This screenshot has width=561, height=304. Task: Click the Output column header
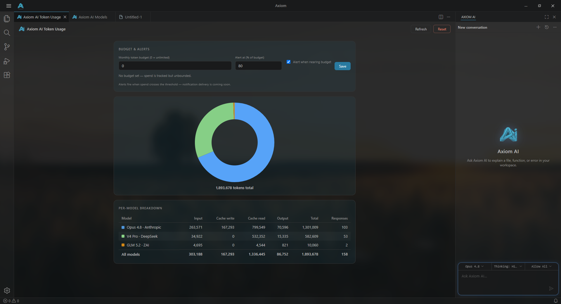(283, 218)
